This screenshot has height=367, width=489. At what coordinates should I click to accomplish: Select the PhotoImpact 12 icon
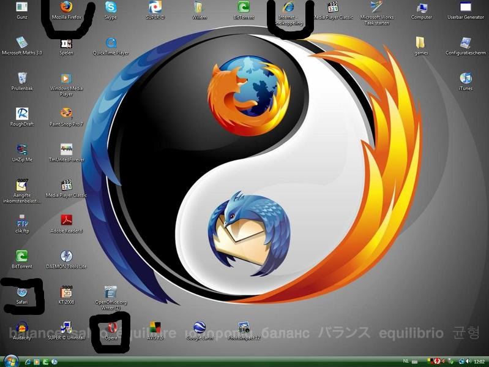coord(244,330)
